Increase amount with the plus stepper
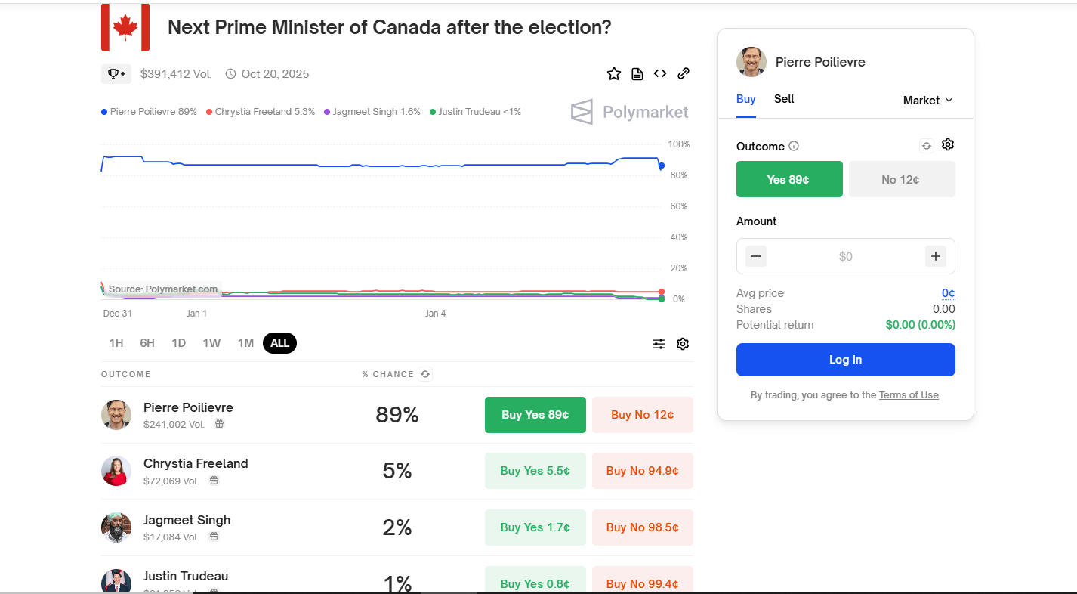 tap(936, 256)
